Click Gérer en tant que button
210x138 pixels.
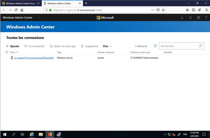tap(63, 46)
